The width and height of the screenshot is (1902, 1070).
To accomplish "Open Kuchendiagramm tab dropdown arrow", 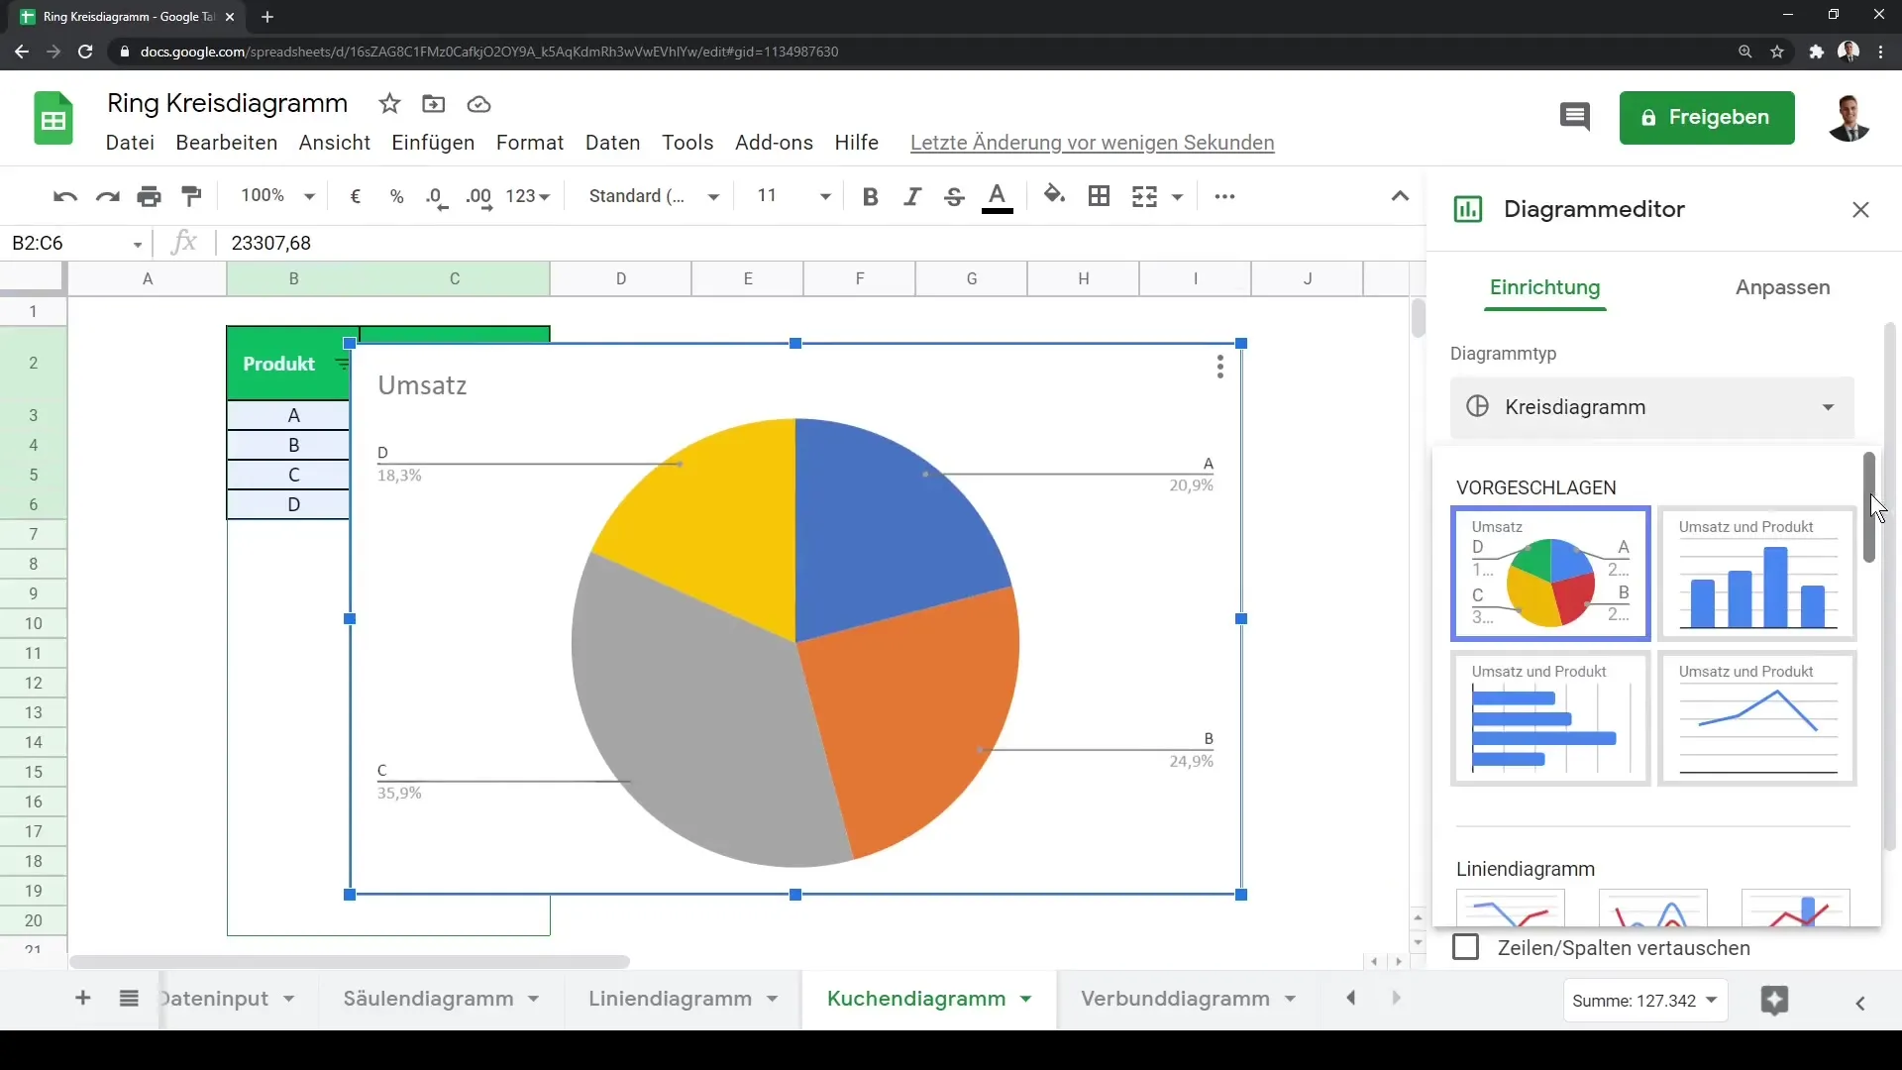I will click(1026, 999).
